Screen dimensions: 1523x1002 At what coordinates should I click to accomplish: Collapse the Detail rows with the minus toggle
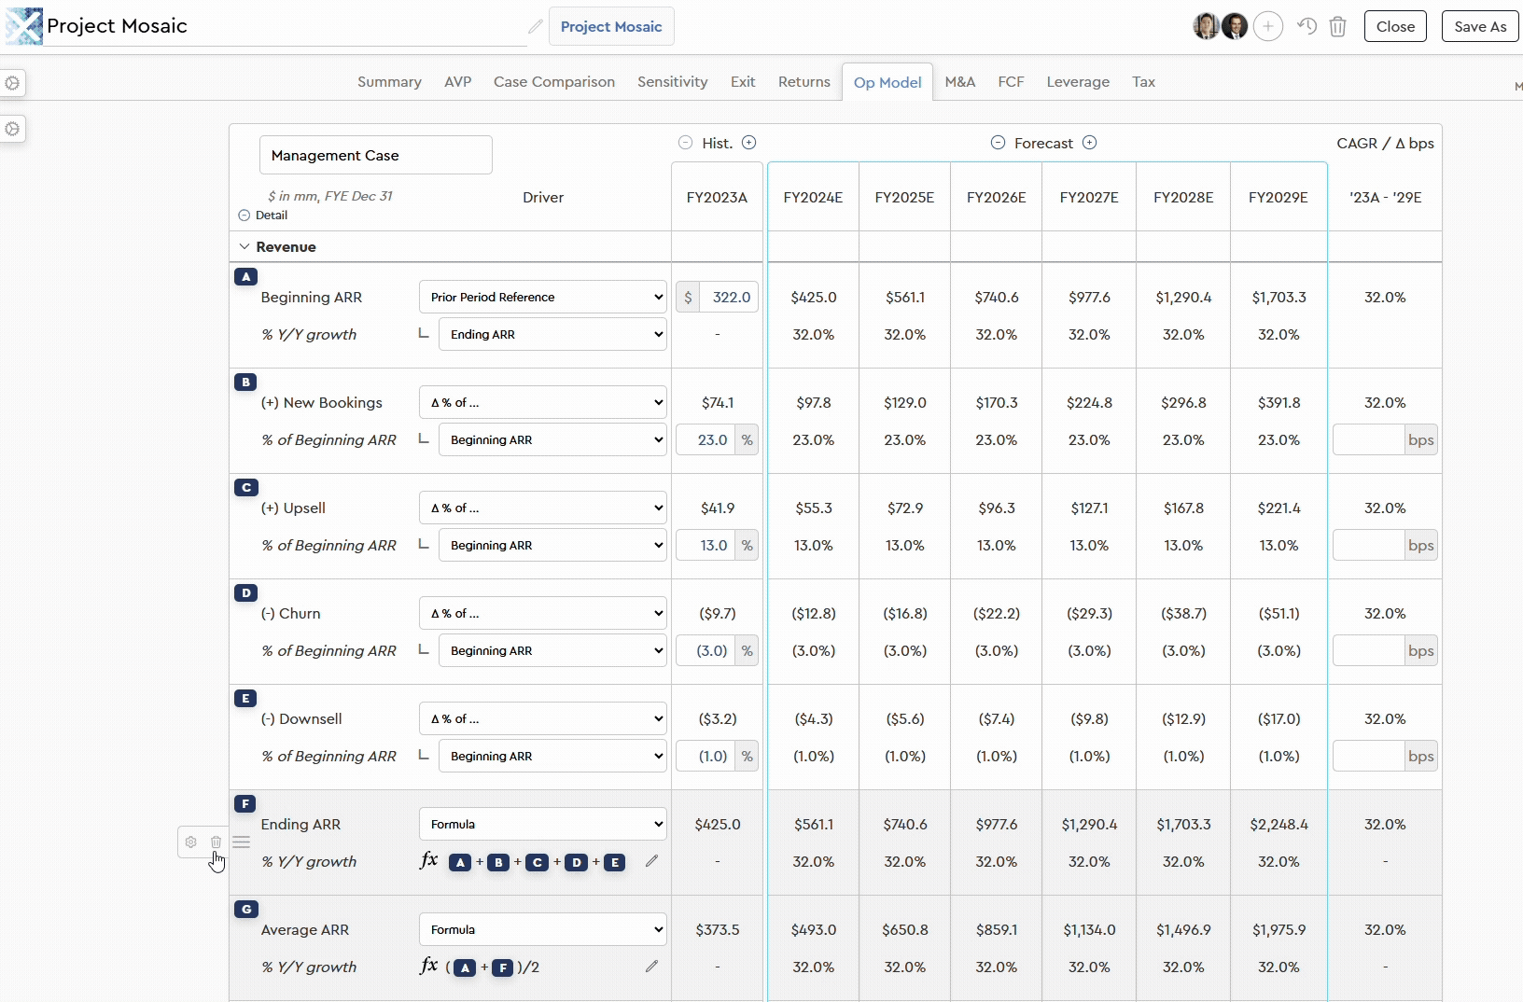244,216
